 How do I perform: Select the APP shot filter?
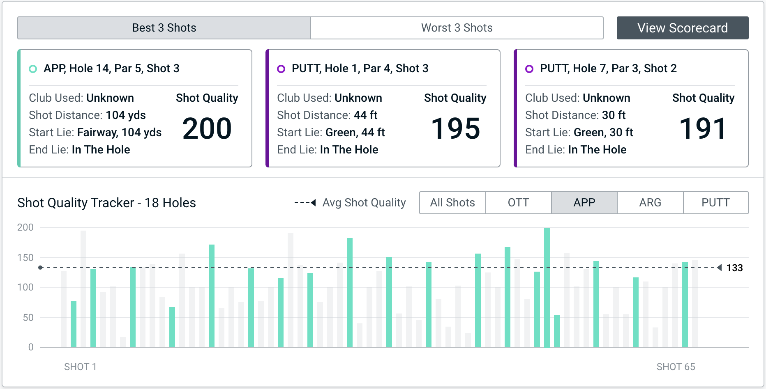click(584, 203)
